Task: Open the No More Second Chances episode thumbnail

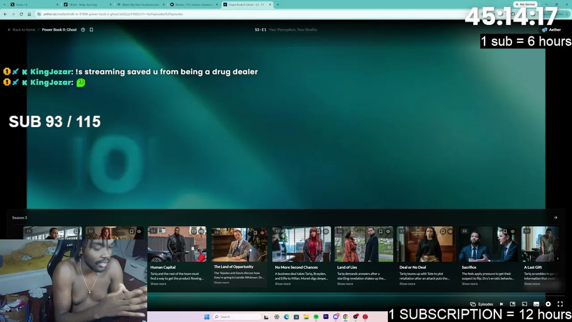Action: (302, 244)
